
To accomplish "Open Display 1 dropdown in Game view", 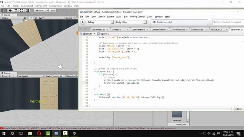I will point(8,76).
